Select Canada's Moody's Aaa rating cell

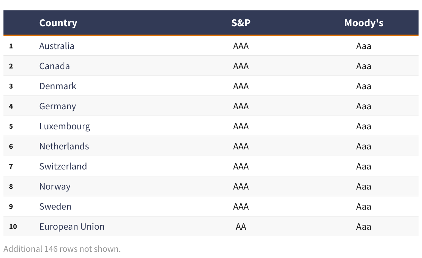(x=364, y=66)
